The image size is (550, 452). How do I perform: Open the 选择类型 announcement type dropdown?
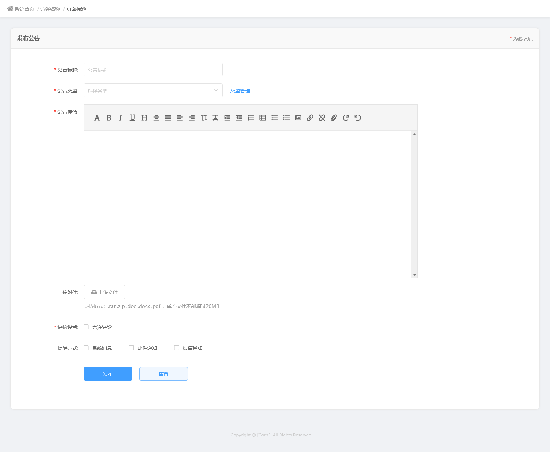coord(153,90)
